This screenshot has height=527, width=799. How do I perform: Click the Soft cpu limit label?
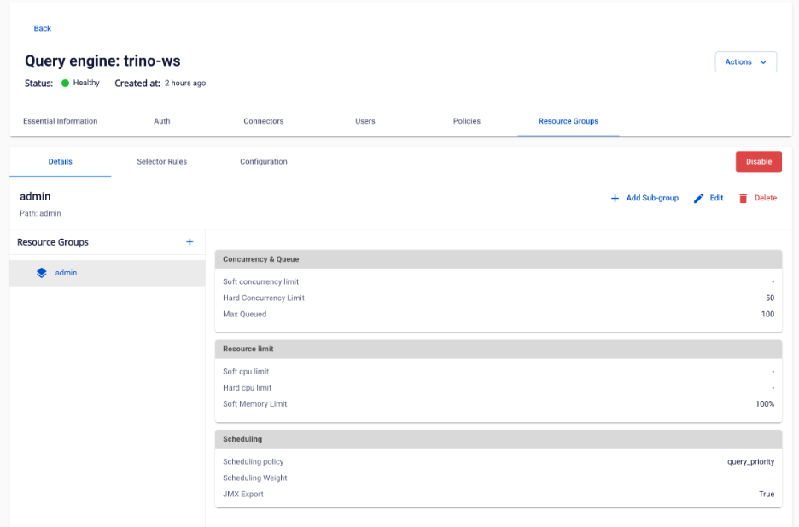(246, 372)
